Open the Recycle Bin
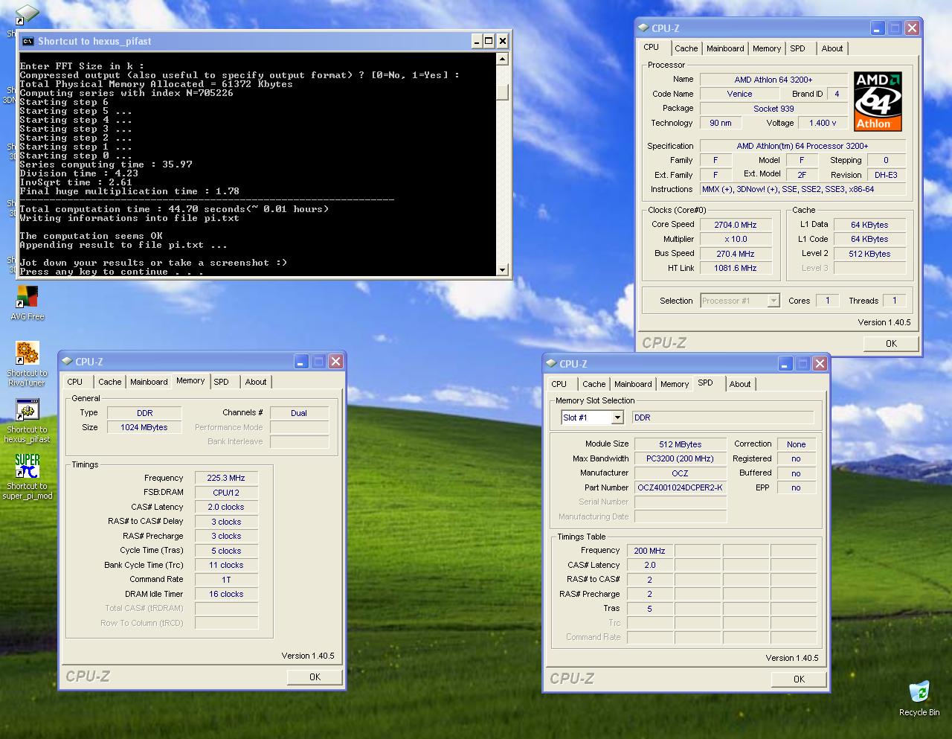Image resolution: width=952 pixels, height=739 pixels. (x=919, y=698)
